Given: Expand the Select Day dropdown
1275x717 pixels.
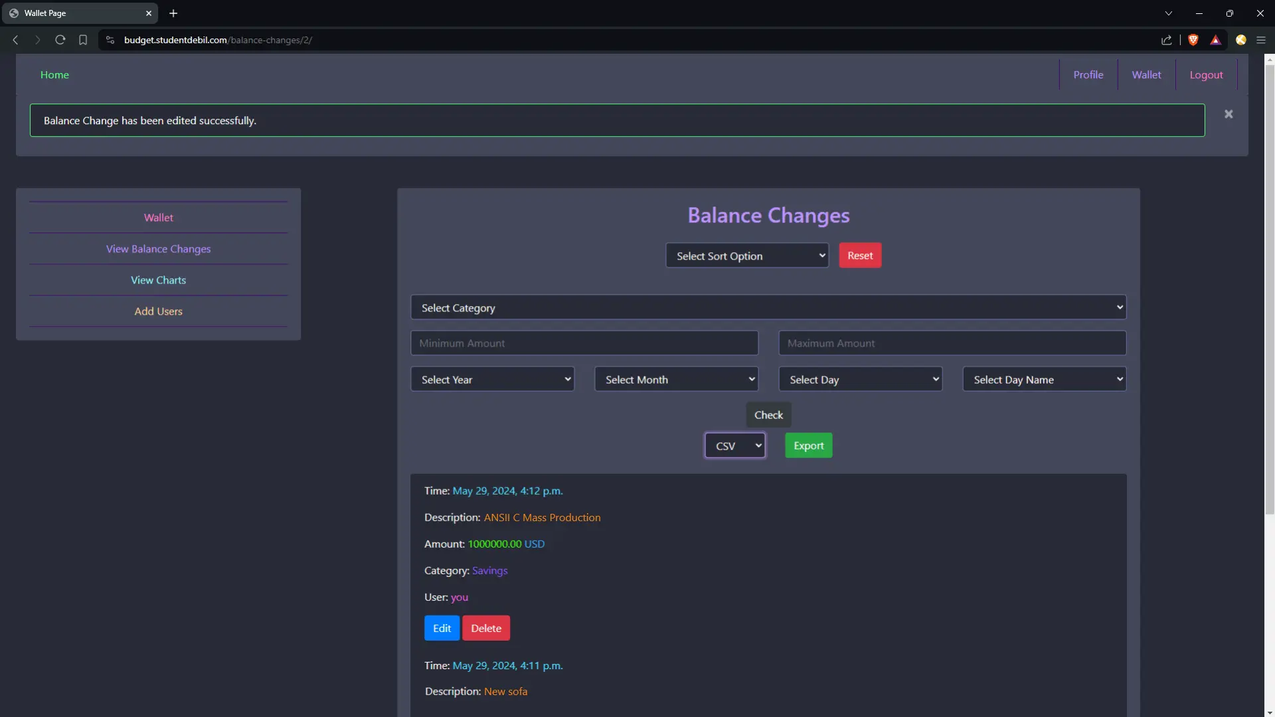Looking at the screenshot, I should [x=861, y=379].
